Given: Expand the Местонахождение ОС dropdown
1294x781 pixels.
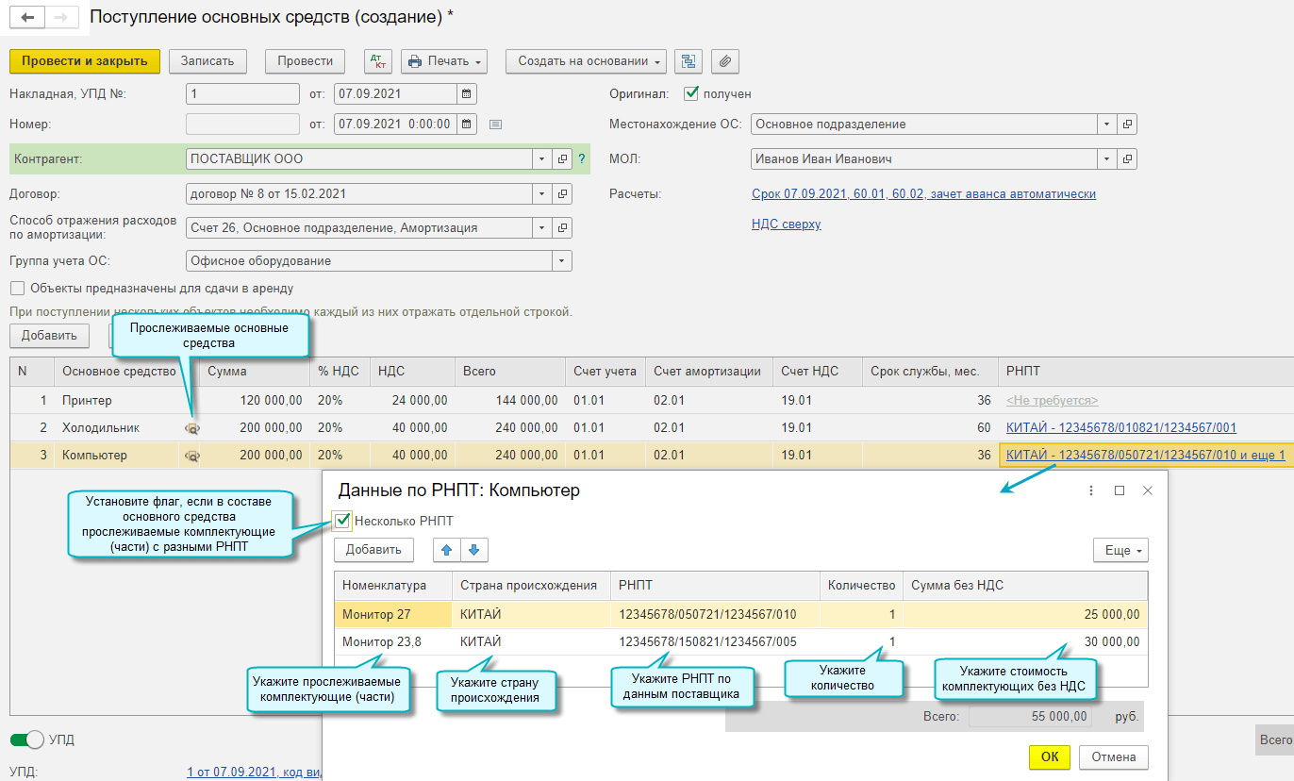Looking at the screenshot, I should click(x=1105, y=125).
